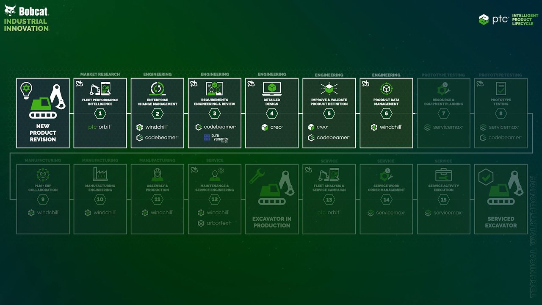Open the step 7 hexagon
Viewport: 542px width, 305px height.
pyautogui.click(x=443, y=114)
